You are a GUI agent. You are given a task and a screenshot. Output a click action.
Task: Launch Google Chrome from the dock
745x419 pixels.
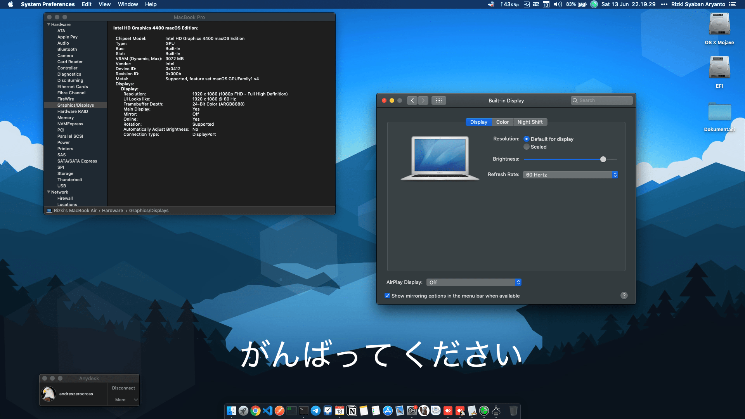coord(255,410)
